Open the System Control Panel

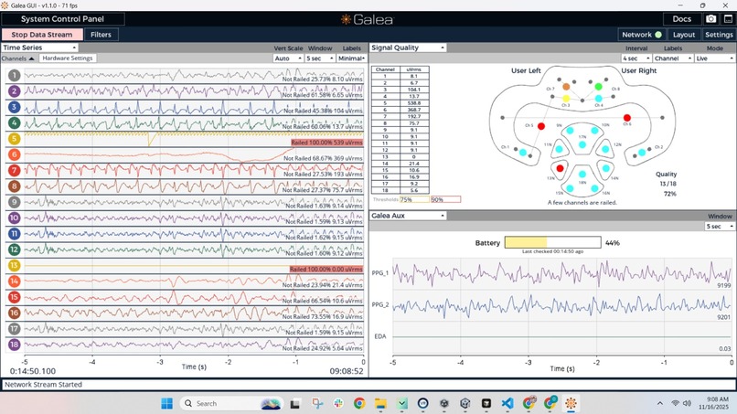click(62, 19)
